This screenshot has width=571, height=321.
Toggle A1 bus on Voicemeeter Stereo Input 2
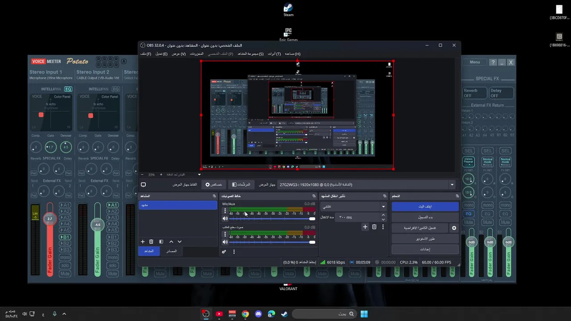coord(112,205)
